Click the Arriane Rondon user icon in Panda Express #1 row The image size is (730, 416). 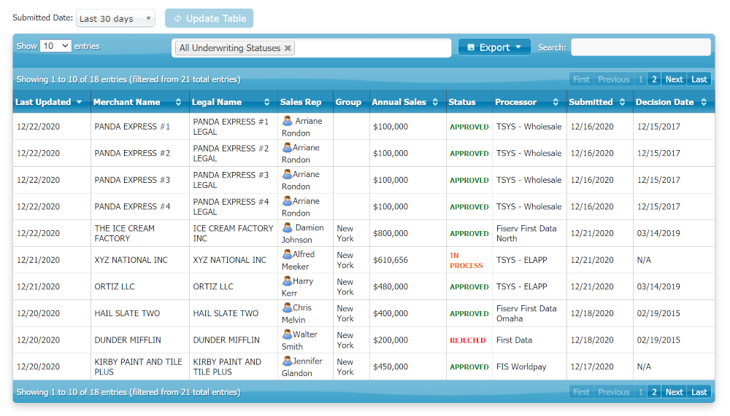(288, 121)
